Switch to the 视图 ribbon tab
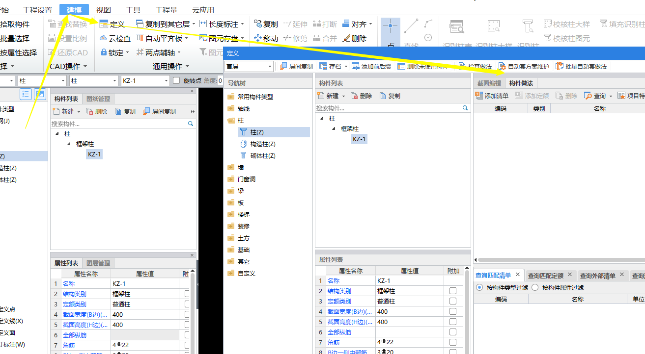This screenshot has width=645, height=354. (103, 10)
